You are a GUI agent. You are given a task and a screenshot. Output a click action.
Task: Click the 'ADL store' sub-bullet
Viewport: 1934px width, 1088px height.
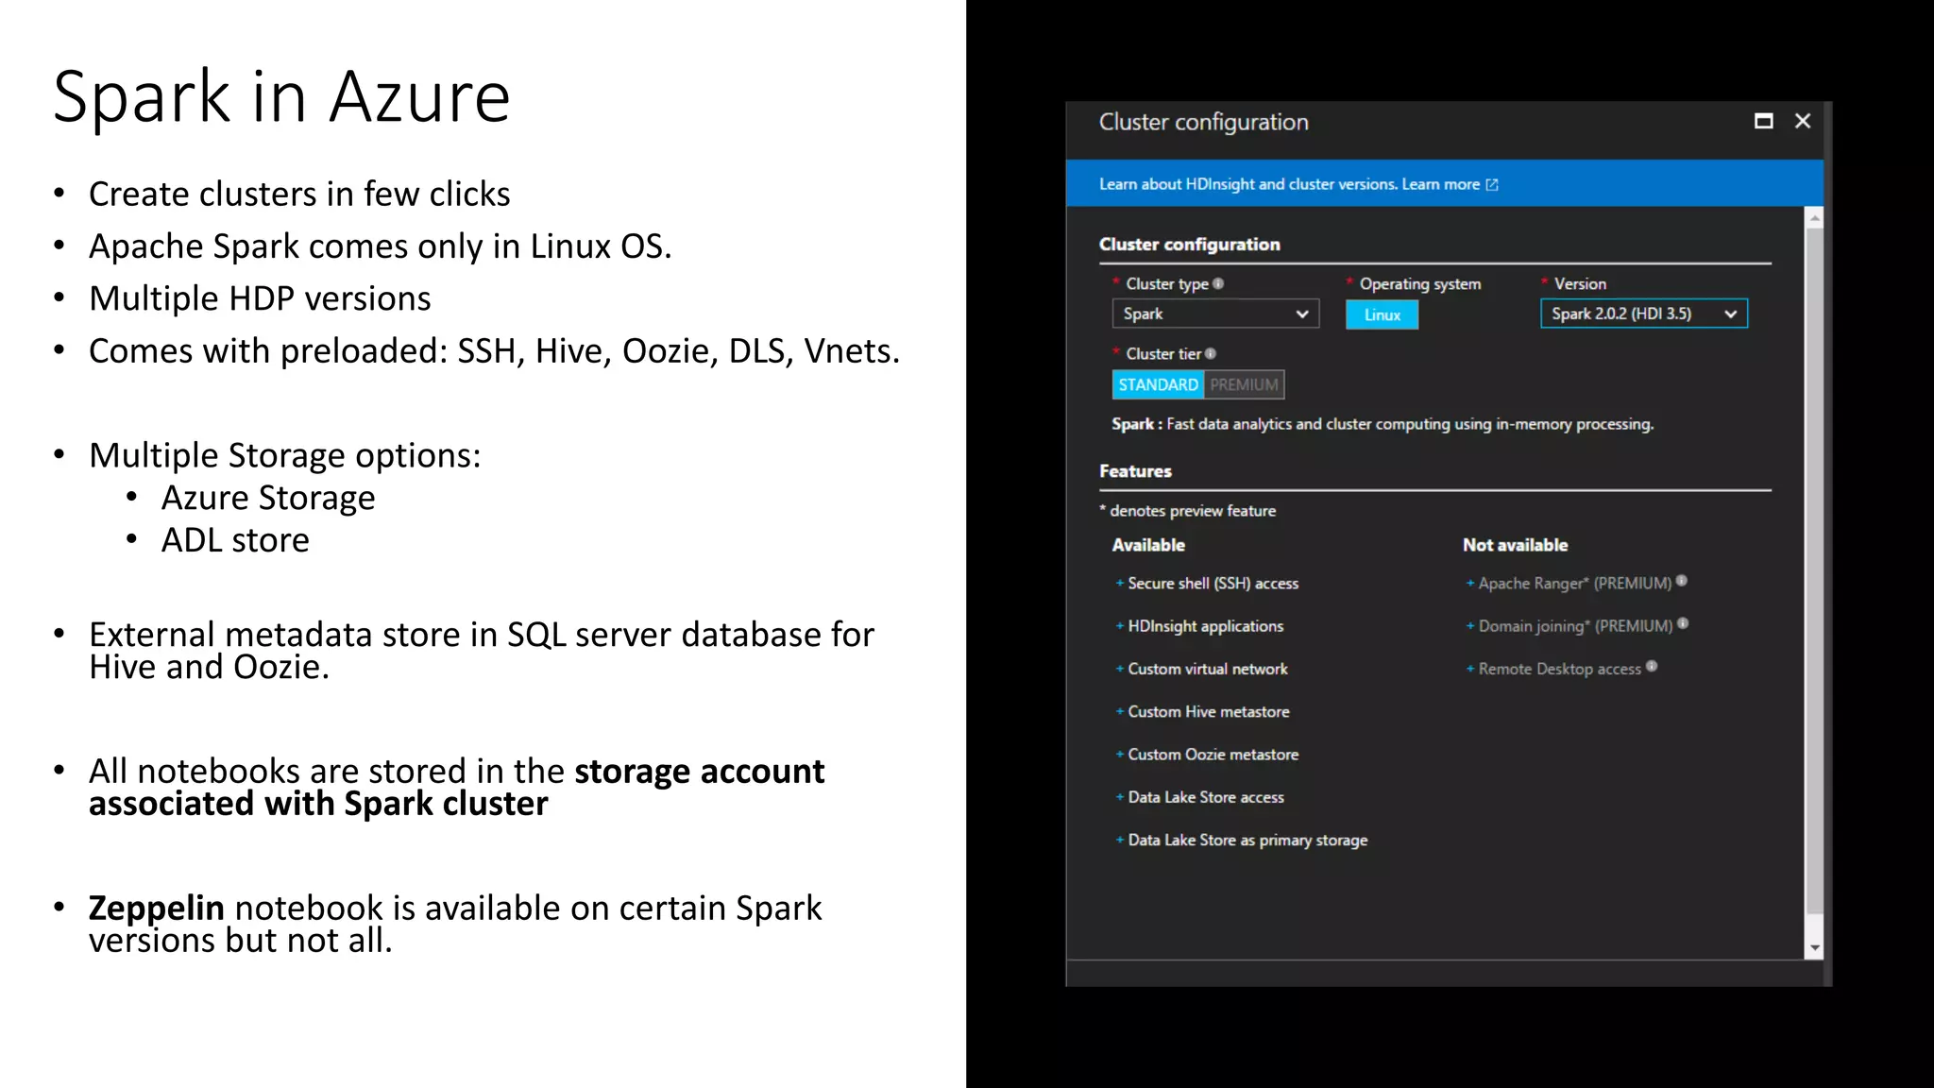coord(235,540)
